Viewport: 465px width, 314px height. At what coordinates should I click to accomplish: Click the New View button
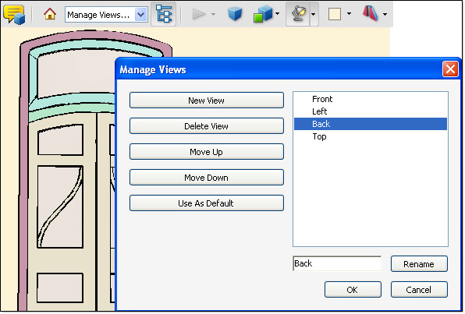click(207, 101)
